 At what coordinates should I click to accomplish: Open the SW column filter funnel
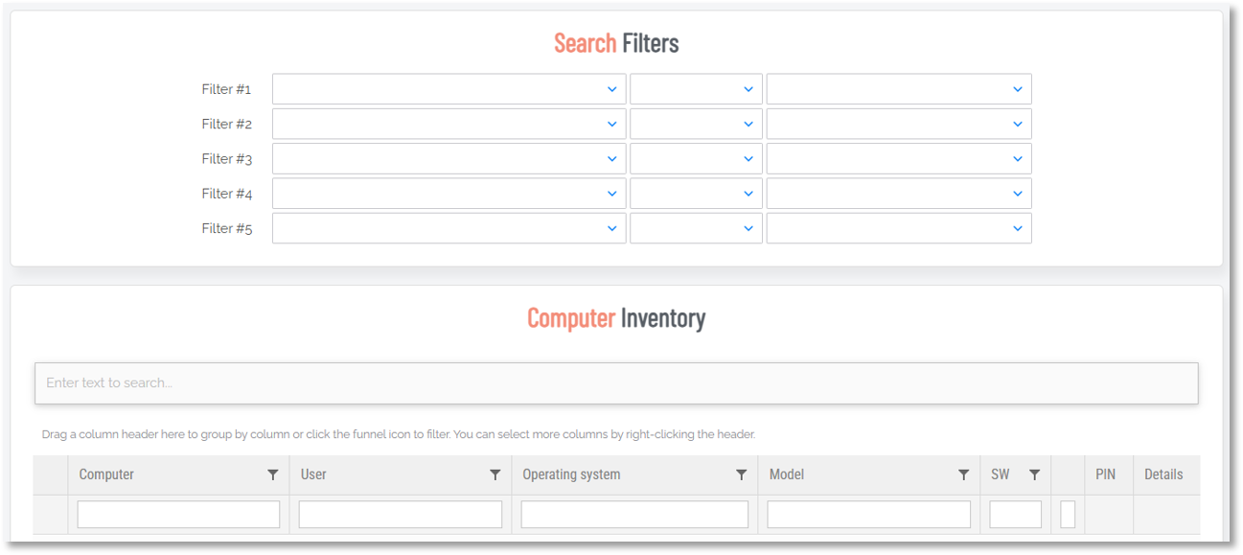coord(1034,474)
